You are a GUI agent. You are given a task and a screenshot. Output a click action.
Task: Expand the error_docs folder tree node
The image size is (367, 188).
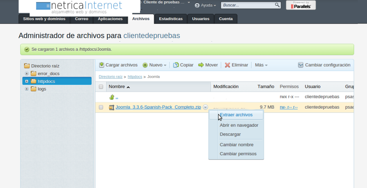click(x=27, y=74)
